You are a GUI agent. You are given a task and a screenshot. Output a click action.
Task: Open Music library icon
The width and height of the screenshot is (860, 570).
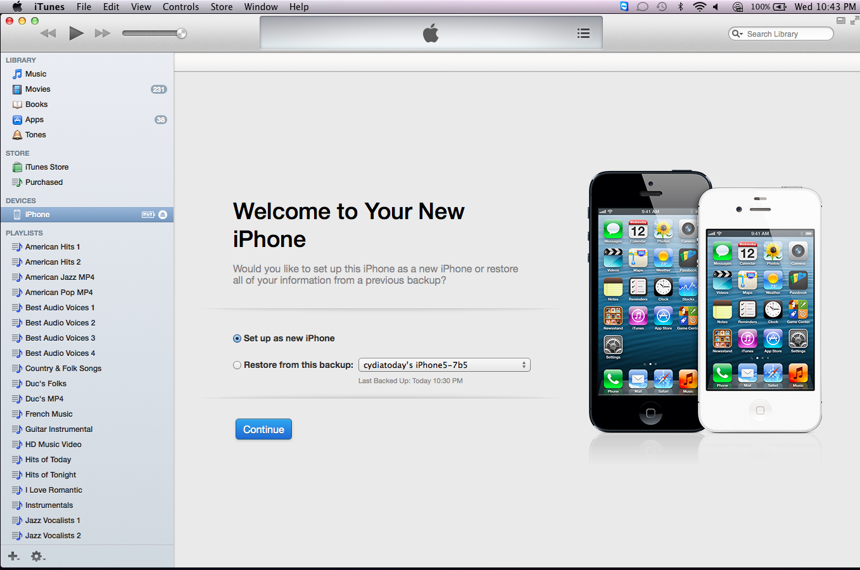pyautogui.click(x=17, y=74)
